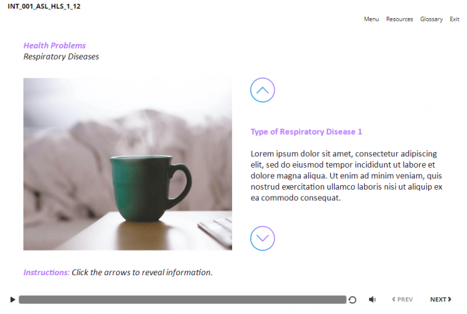Start playback with the play icon
The height and width of the screenshot is (314, 467).
click(x=13, y=299)
